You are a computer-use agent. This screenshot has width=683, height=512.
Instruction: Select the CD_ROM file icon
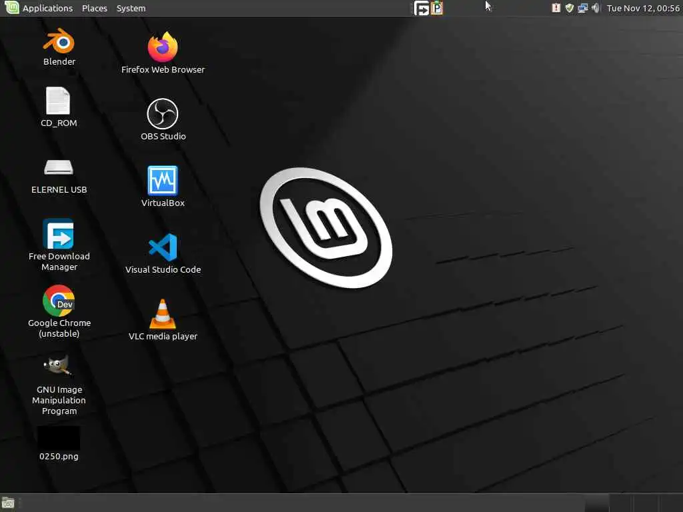coord(58,101)
